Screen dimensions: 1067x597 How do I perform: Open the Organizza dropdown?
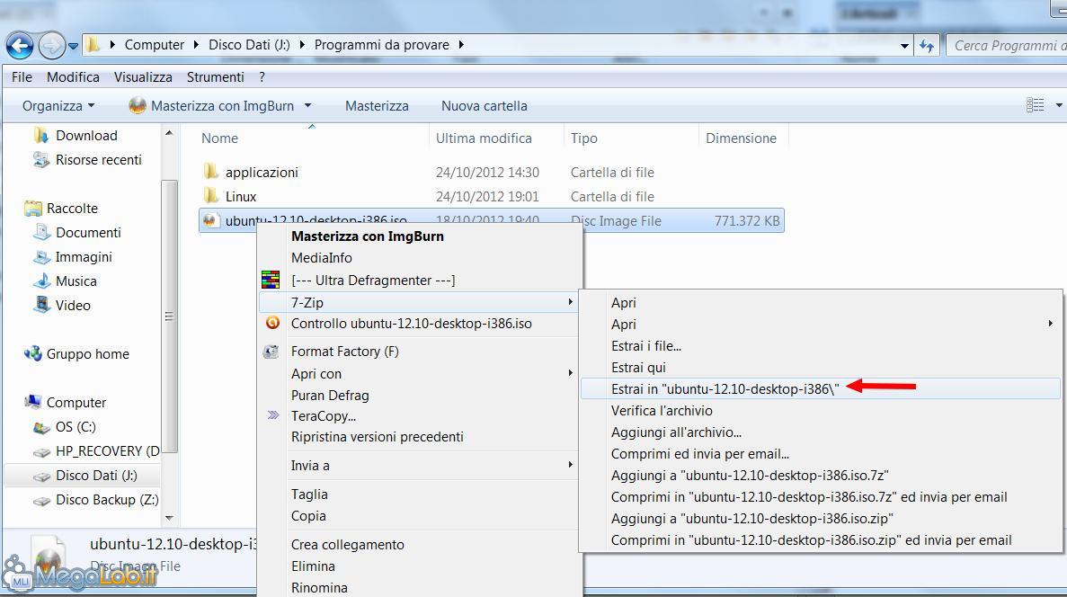point(58,105)
